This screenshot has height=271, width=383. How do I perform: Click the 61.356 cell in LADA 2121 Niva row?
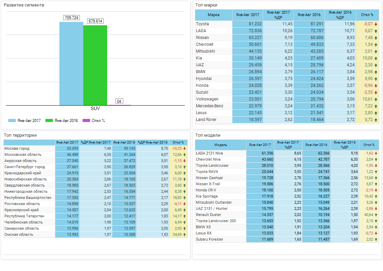(260, 153)
